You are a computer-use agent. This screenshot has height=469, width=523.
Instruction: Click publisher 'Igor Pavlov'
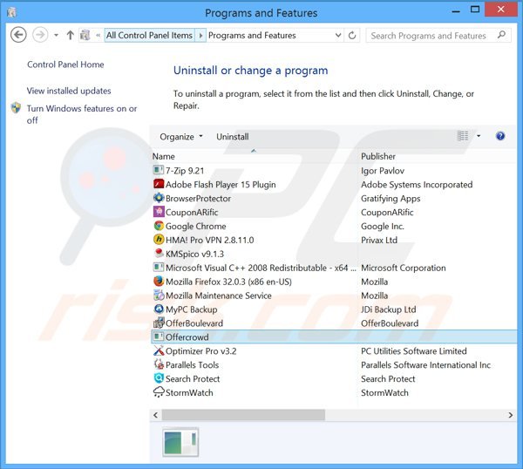tap(383, 171)
